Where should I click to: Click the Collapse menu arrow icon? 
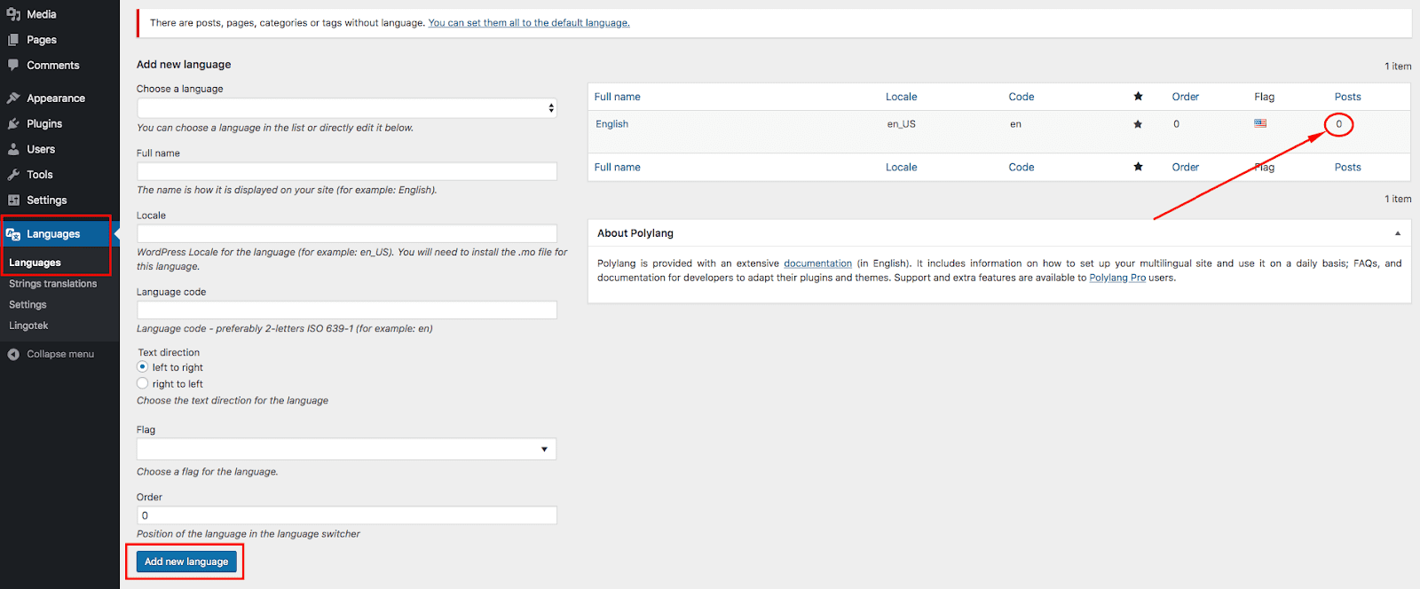point(13,354)
